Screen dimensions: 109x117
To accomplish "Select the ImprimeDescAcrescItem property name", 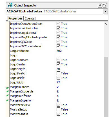I will [26, 24].
